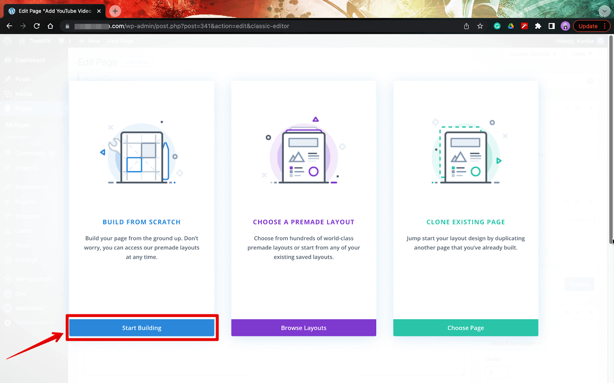
Task: Open the Grammarly extension icon
Action: pyautogui.click(x=497, y=26)
